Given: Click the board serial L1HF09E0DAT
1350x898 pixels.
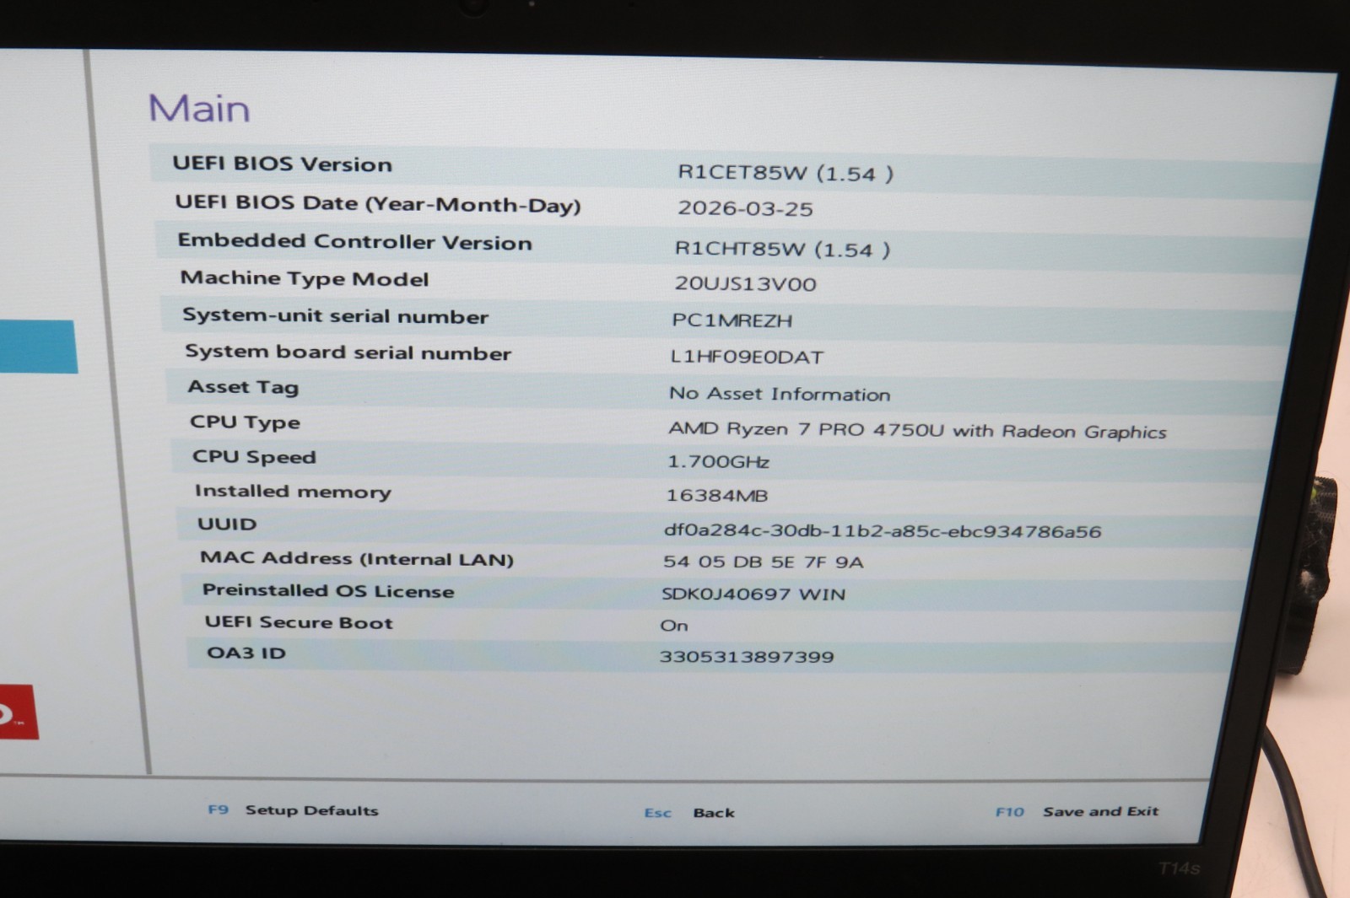Looking at the screenshot, I should coord(746,357).
